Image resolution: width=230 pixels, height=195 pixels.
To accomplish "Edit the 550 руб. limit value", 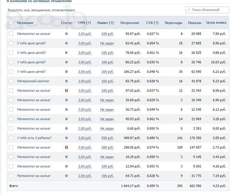I will tap(108, 138).
